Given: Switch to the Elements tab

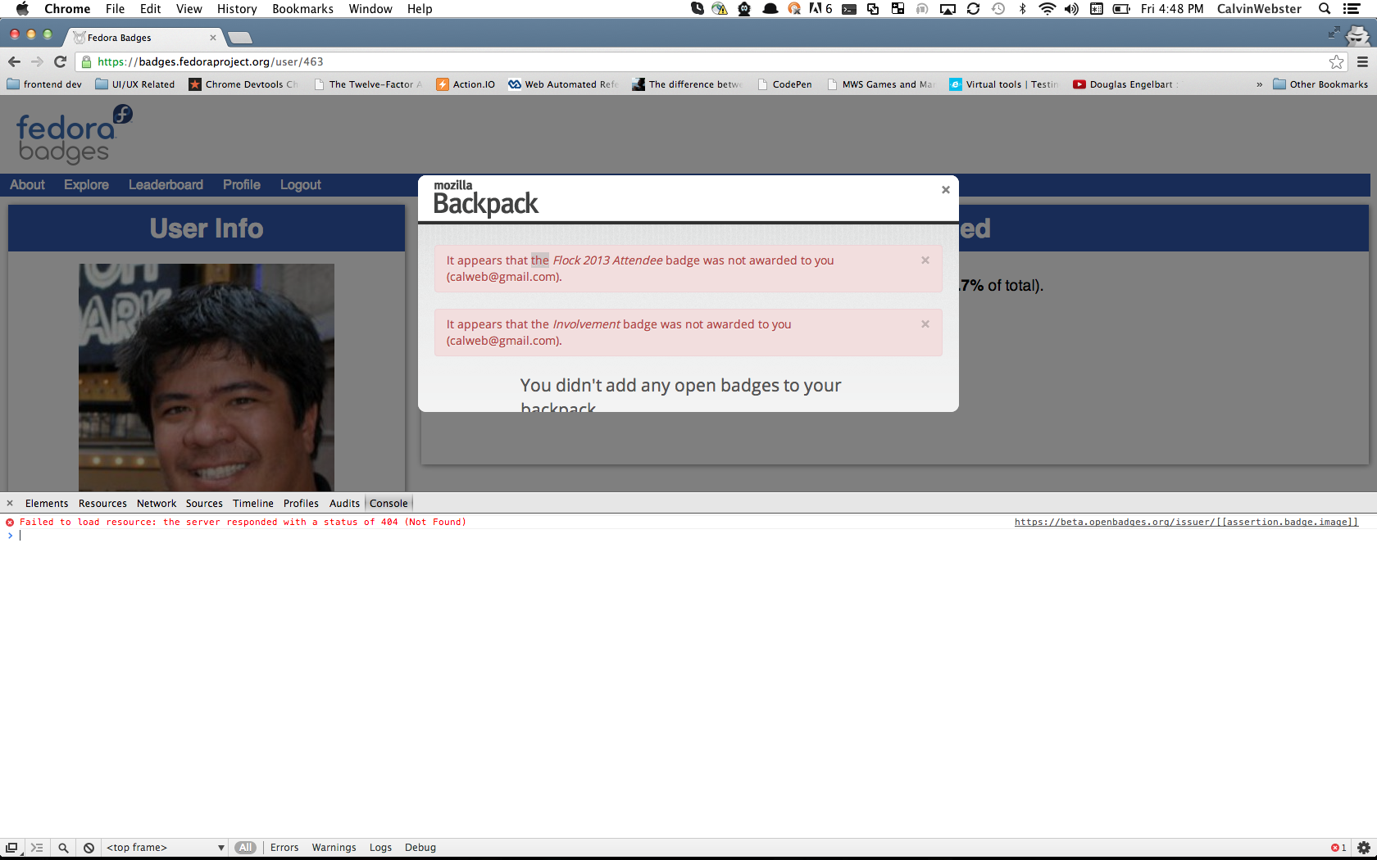Looking at the screenshot, I should pyautogui.click(x=47, y=504).
